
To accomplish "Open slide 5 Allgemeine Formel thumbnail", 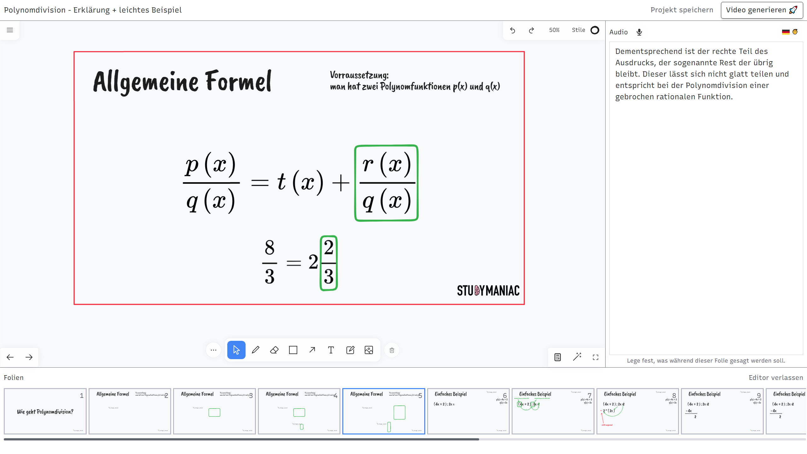I will tap(384, 411).
